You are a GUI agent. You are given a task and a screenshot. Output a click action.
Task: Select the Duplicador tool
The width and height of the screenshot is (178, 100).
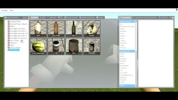tap(123, 59)
